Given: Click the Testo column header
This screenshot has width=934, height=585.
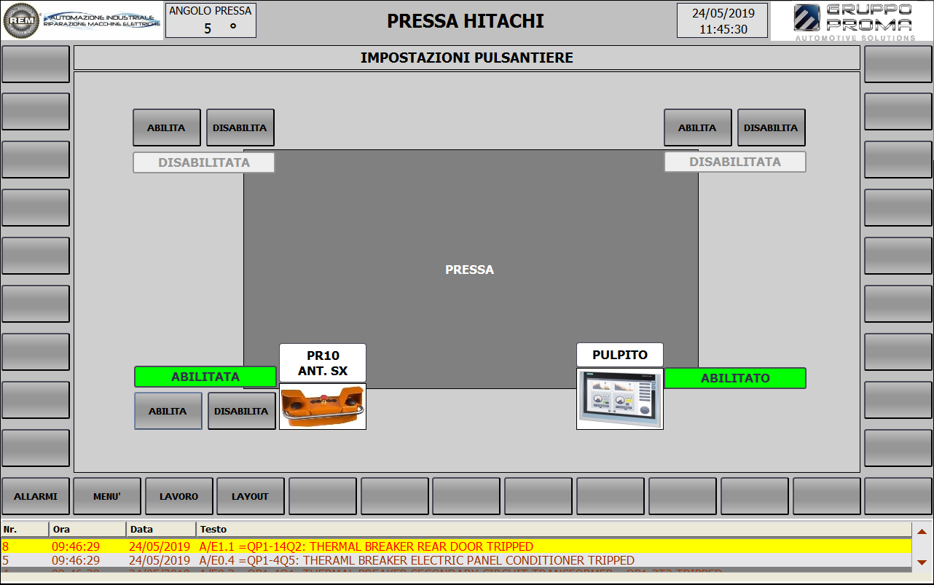Looking at the screenshot, I should tap(554, 529).
